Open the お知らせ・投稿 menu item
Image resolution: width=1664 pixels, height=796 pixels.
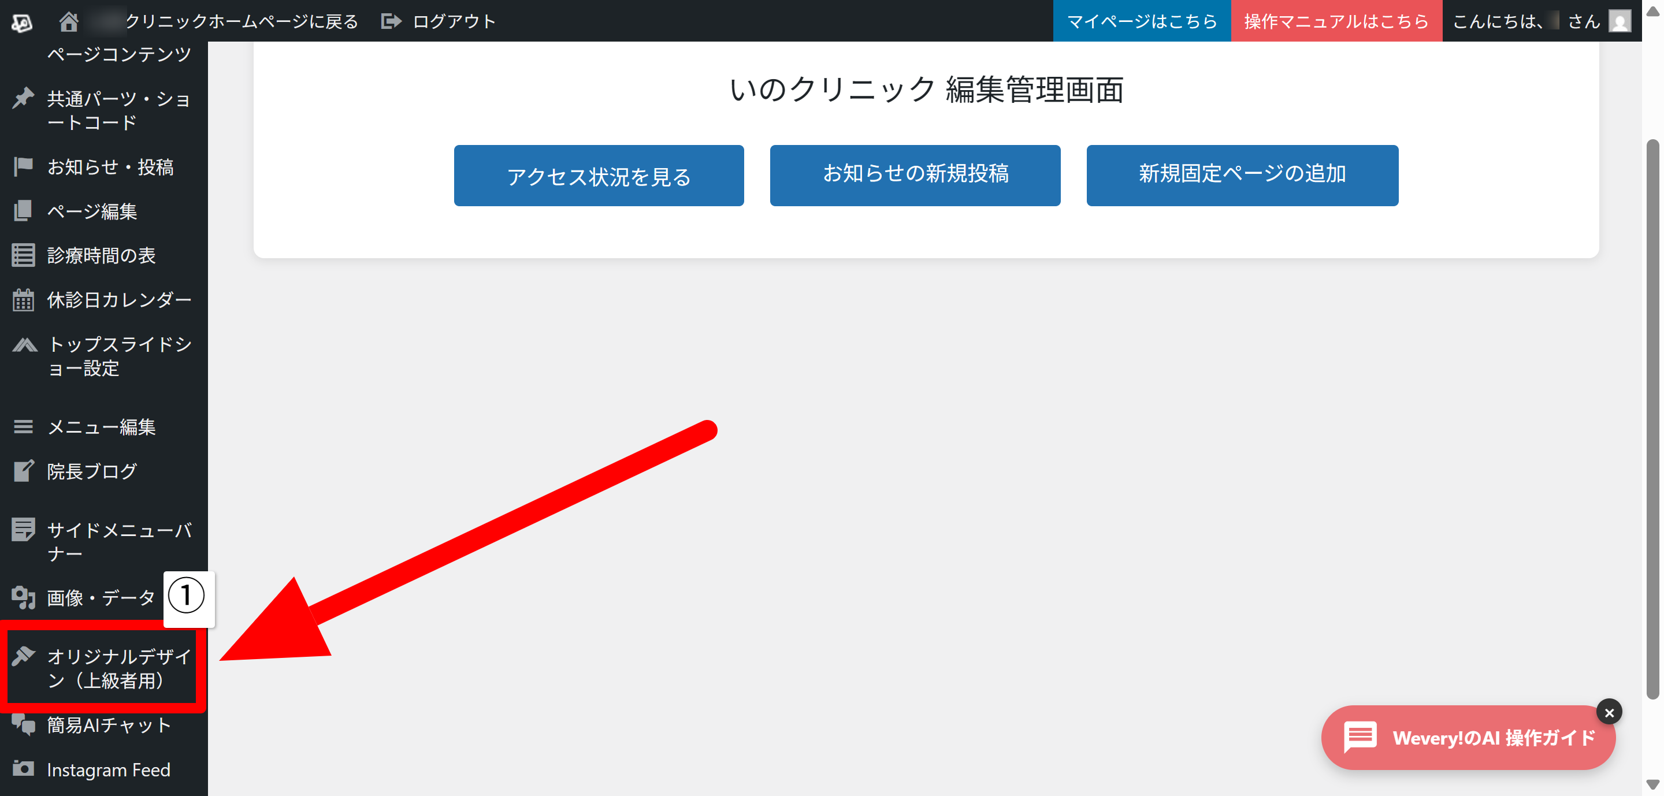tap(110, 167)
